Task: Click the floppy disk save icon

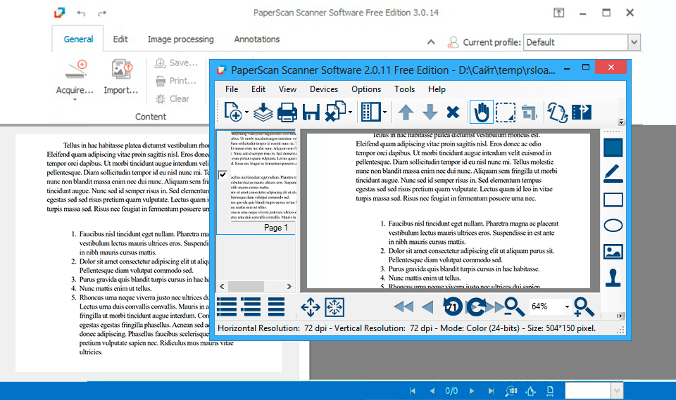Action: (311, 112)
